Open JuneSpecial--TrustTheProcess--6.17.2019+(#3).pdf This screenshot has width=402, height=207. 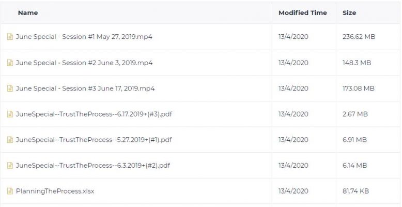[x=94, y=114]
